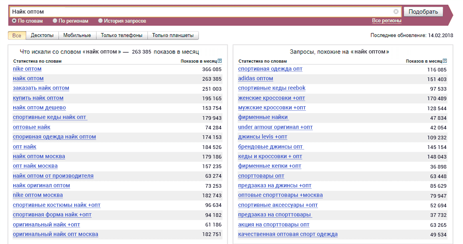The width and height of the screenshot is (463, 244).
Task: Switch to the 'Все' tab
Action: (x=17, y=36)
